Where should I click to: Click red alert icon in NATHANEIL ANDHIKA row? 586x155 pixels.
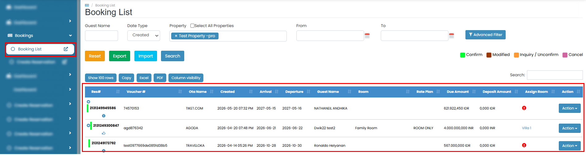pos(524,108)
